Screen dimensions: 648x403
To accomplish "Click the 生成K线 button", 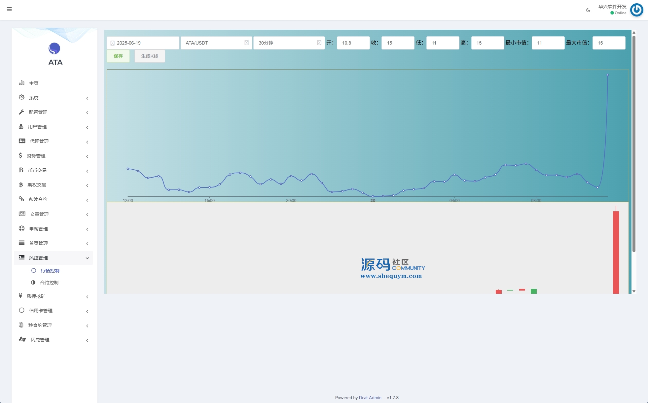I will pyautogui.click(x=150, y=56).
